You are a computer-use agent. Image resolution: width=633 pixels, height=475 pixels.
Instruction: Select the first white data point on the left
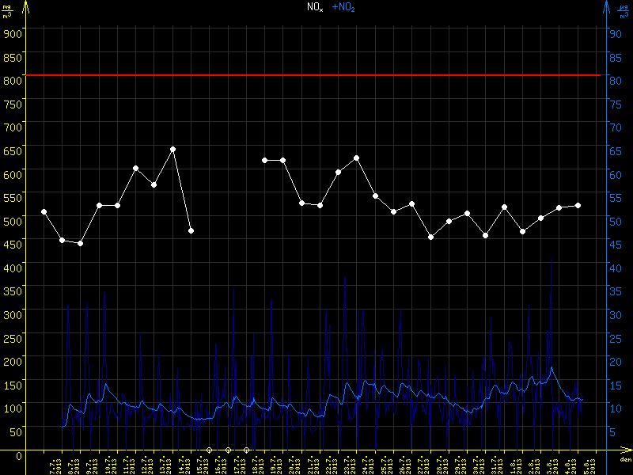coord(44,211)
